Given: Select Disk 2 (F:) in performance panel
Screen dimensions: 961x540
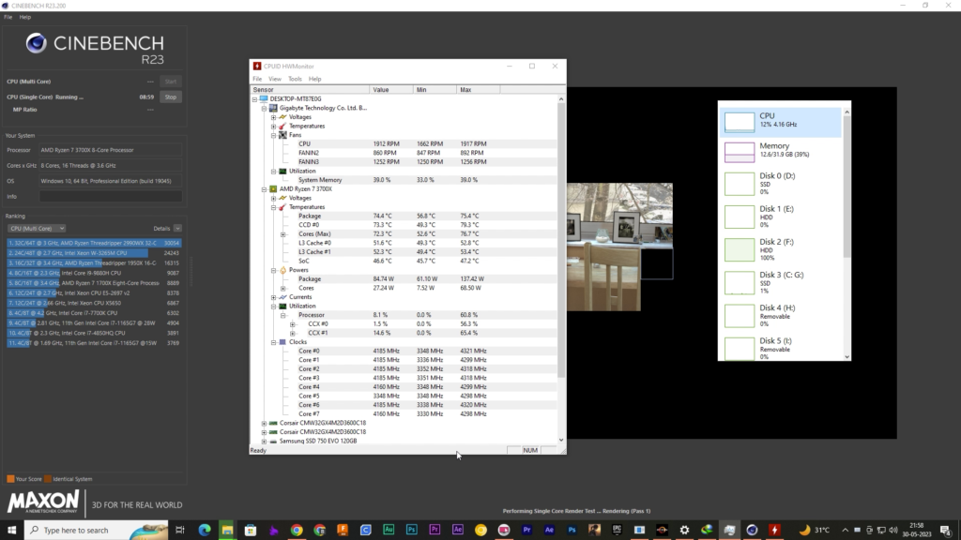Looking at the screenshot, I should pyautogui.click(x=782, y=249).
